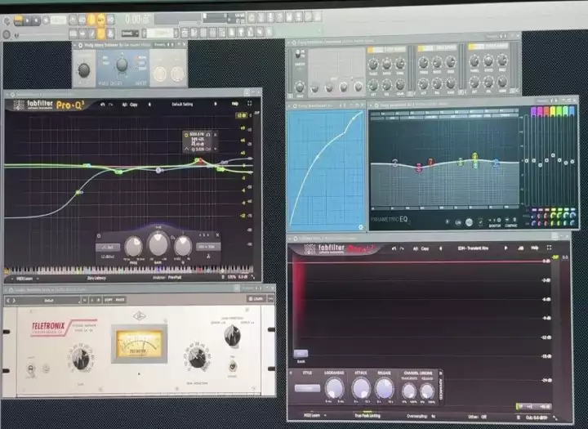Click the Pro-L 2 Gain button
588x429 pixels.
pos(301,354)
